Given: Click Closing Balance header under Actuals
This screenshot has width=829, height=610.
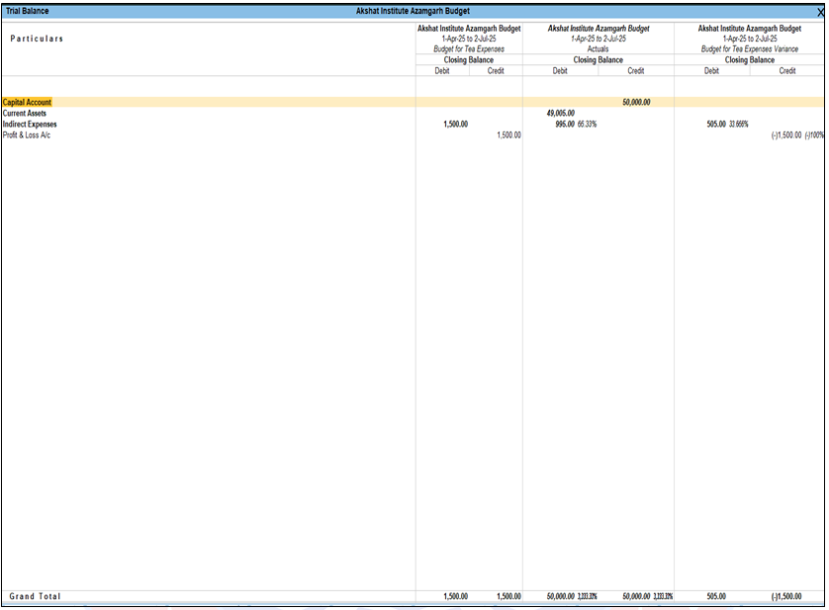Looking at the screenshot, I should pos(598,59).
